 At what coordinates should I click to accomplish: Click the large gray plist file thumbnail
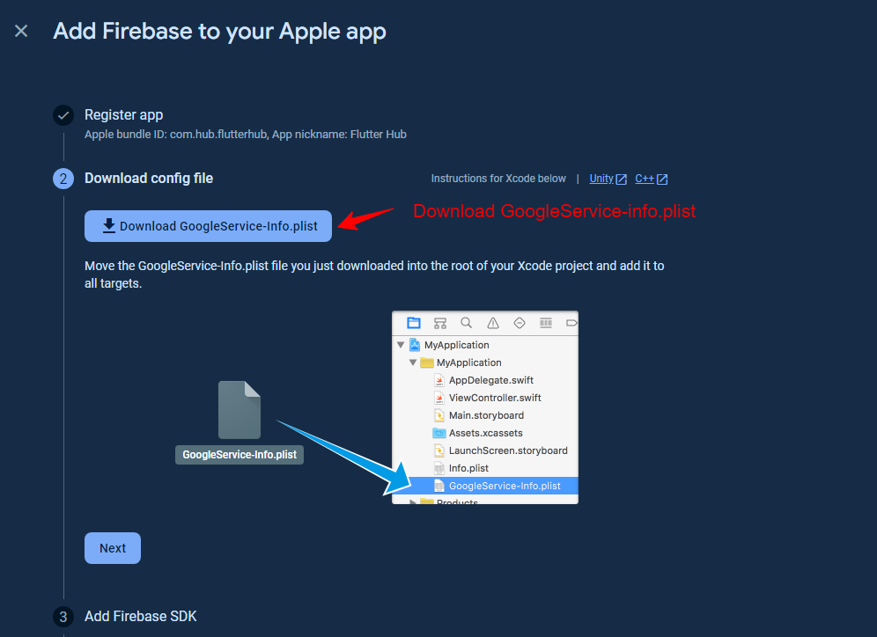point(240,410)
